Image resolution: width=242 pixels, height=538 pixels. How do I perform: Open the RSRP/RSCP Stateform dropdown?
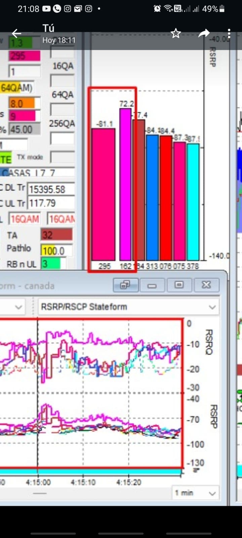[212, 307]
